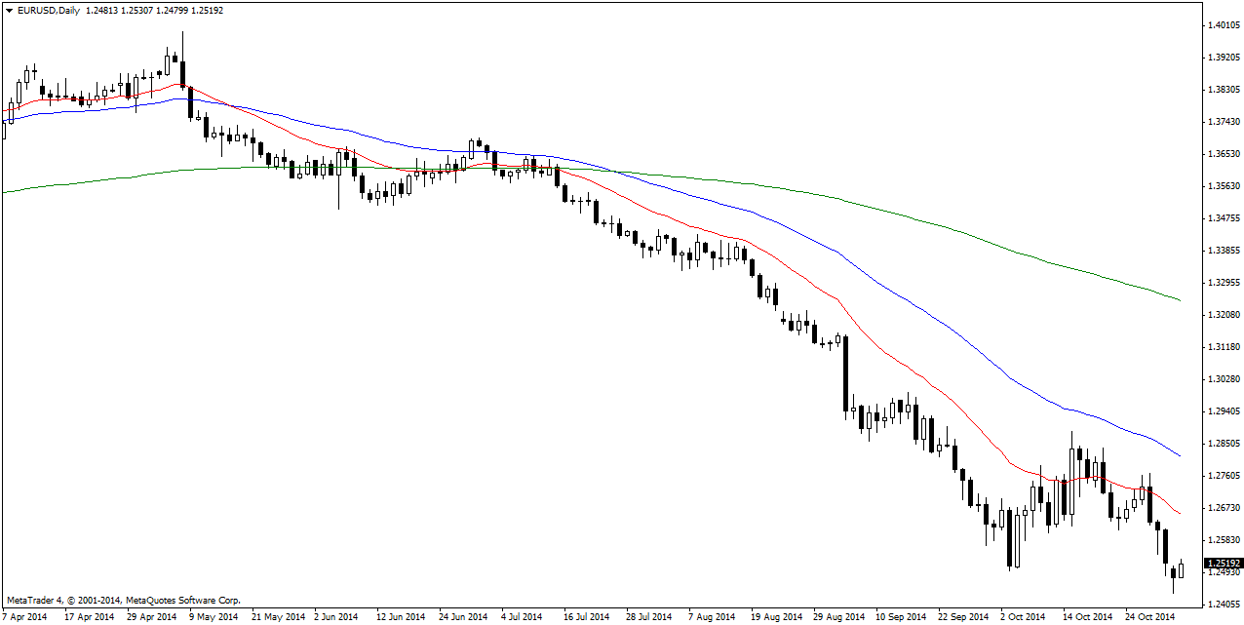The height and width of the screenshot is (625, 1244).
Task: Select the 4 Jul 2014 date label
Action: click(521, 617)
